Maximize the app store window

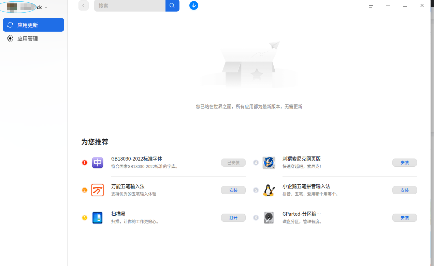pos(405,5)
